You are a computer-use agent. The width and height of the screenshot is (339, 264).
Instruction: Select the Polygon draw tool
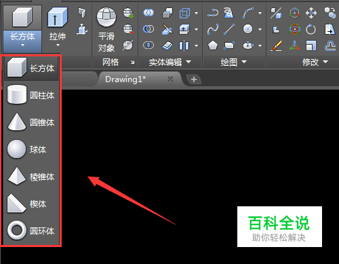tap(213, 45)
